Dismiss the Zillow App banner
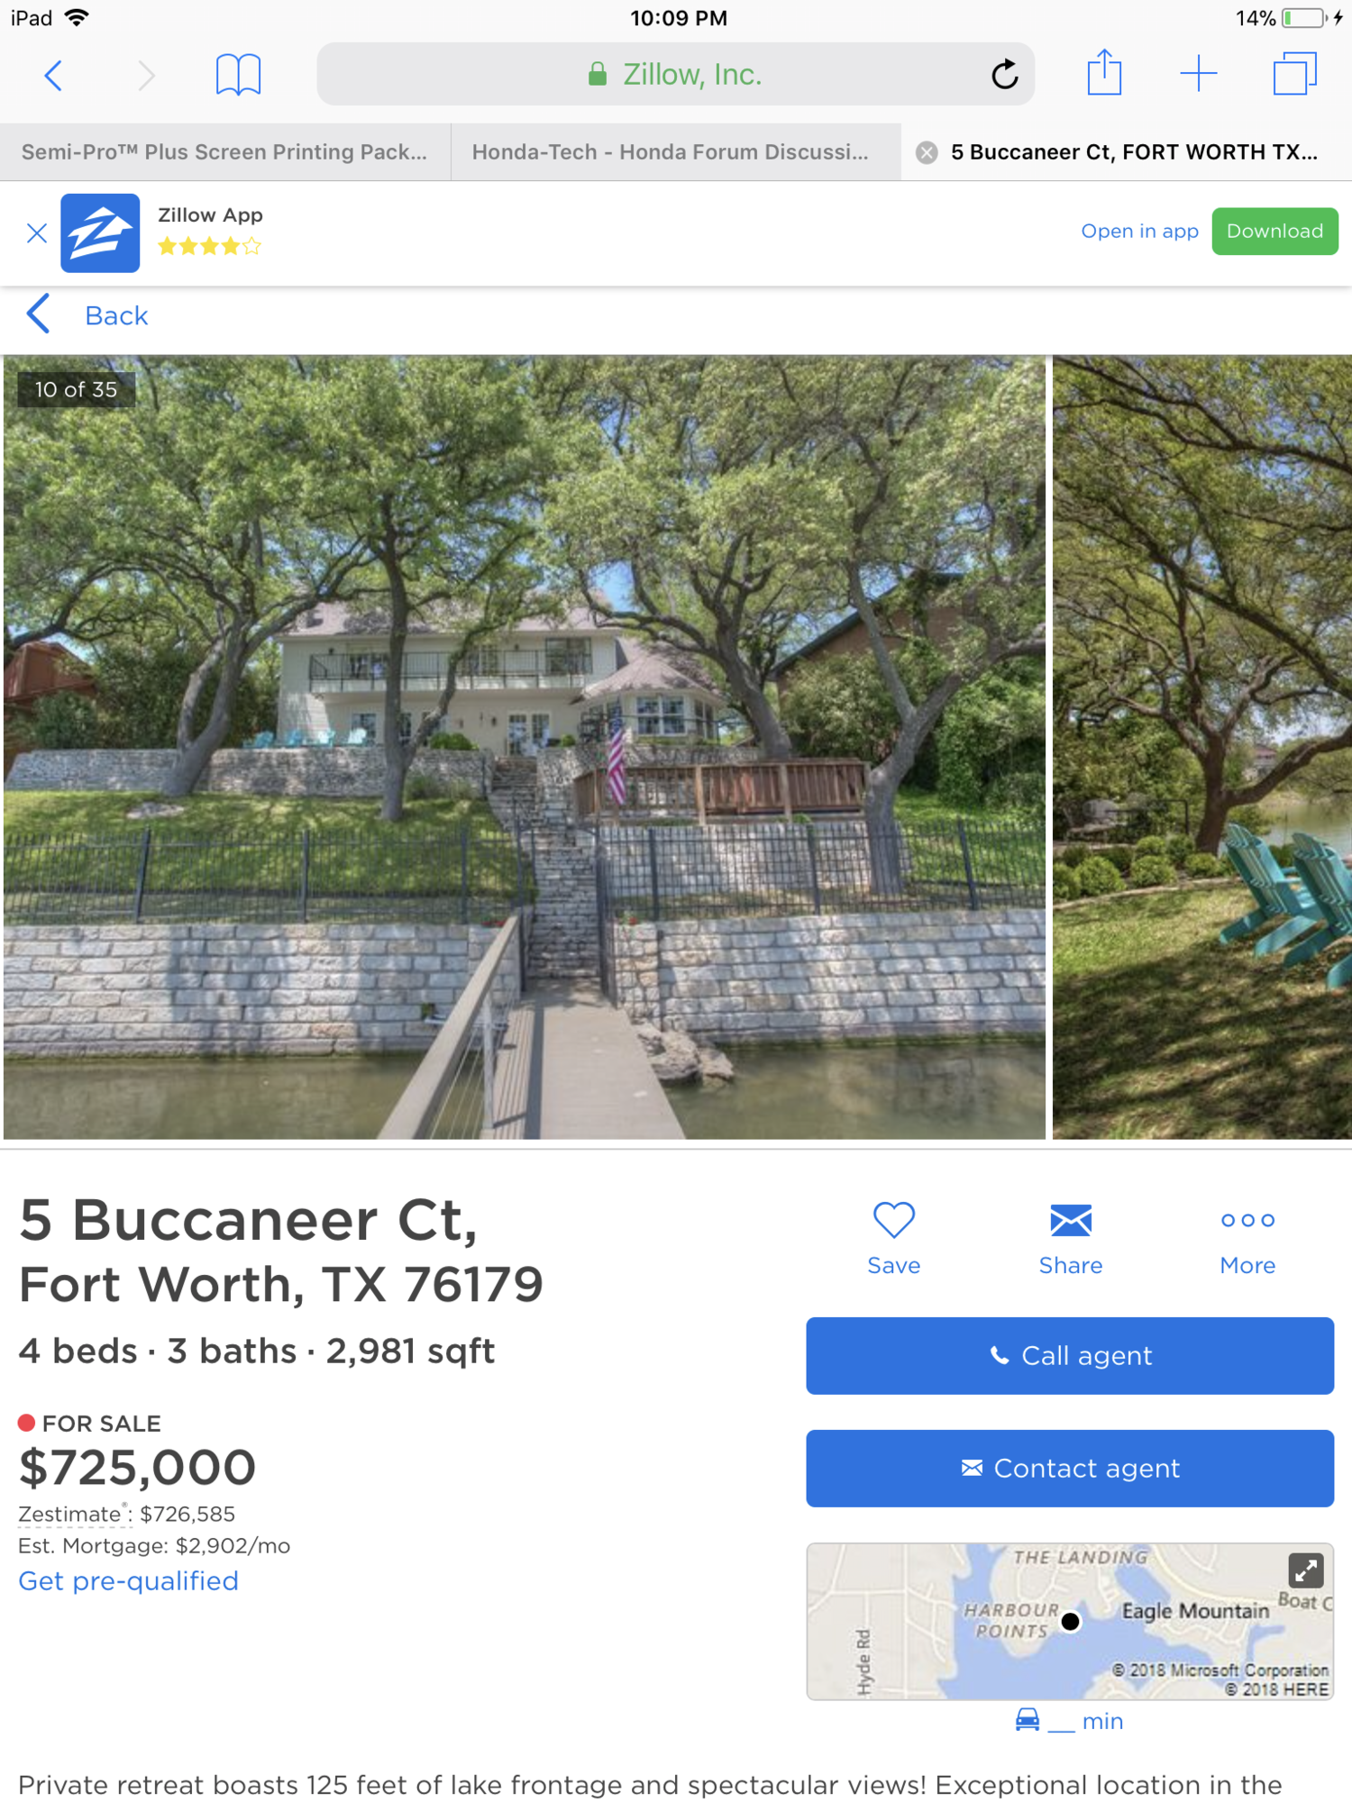 click(37, 233)
